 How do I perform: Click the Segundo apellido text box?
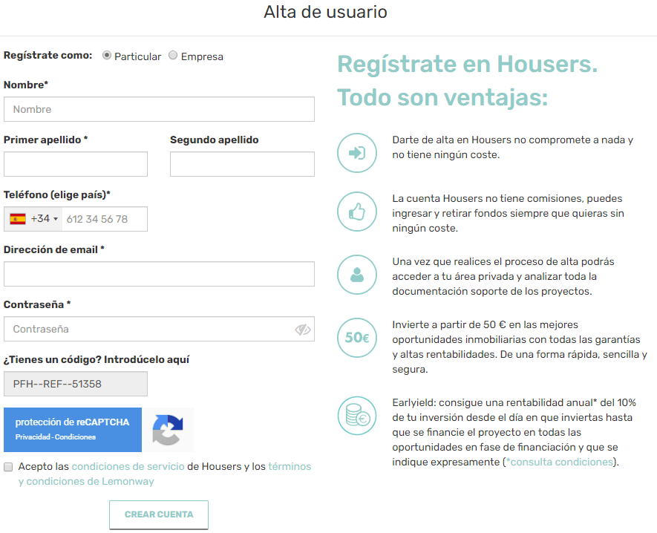coord(242,164)
